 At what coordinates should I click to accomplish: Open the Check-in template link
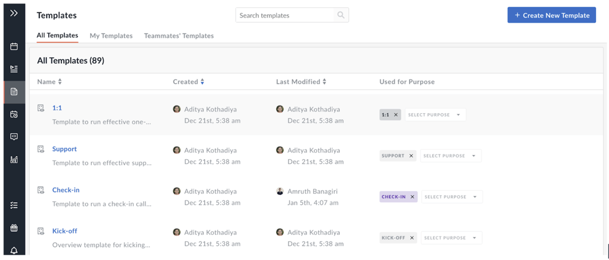tap(66, 190)
